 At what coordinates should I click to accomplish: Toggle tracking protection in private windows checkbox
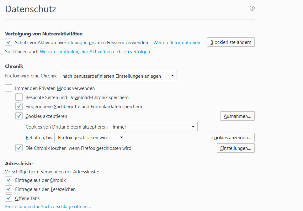point(9,42)
